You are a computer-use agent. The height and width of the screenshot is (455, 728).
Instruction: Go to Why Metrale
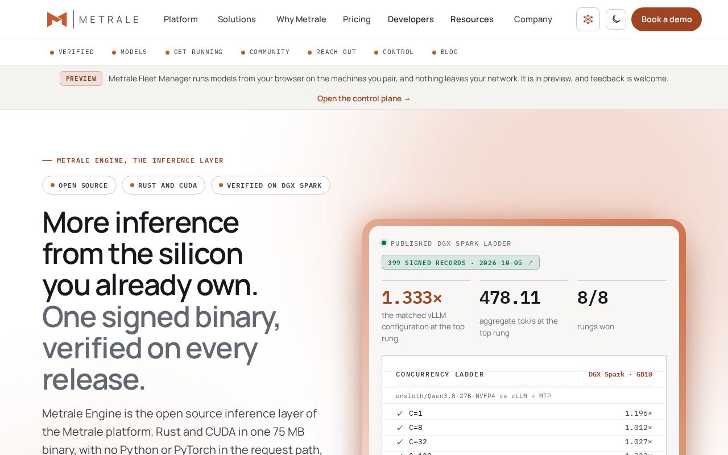tap(301, 19)
